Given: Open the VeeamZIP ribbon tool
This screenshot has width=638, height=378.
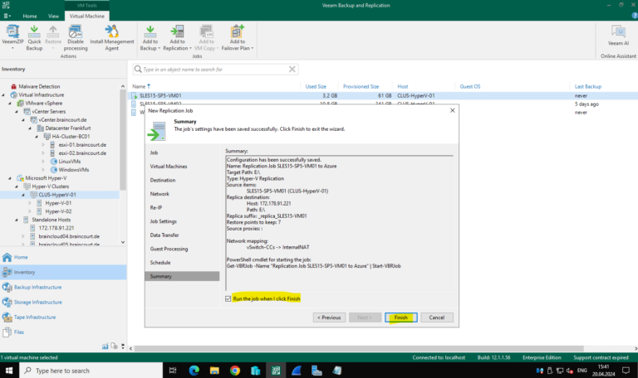Looking at the screenshot, I should 12,37.
